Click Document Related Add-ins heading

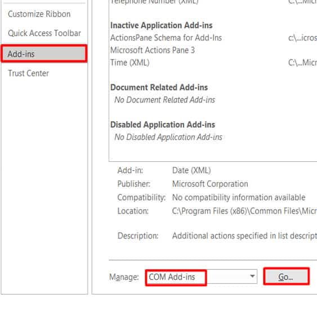pos(159,87)
